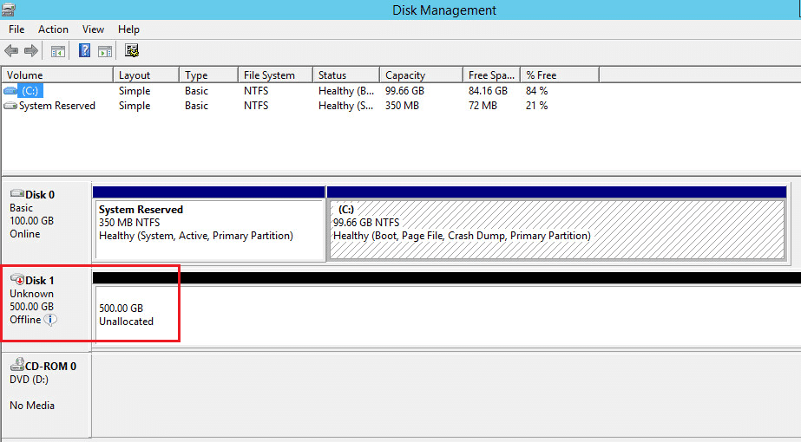
Task: Open the View menu
Action: coord(93,29)
